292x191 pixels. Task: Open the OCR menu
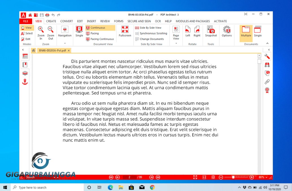point(158,21)
